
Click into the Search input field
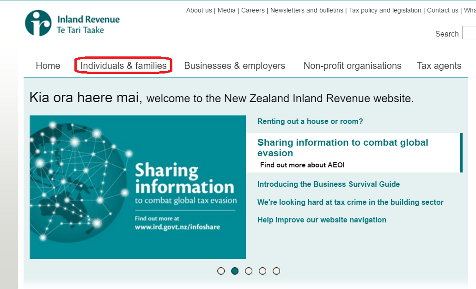click(469, 33)
